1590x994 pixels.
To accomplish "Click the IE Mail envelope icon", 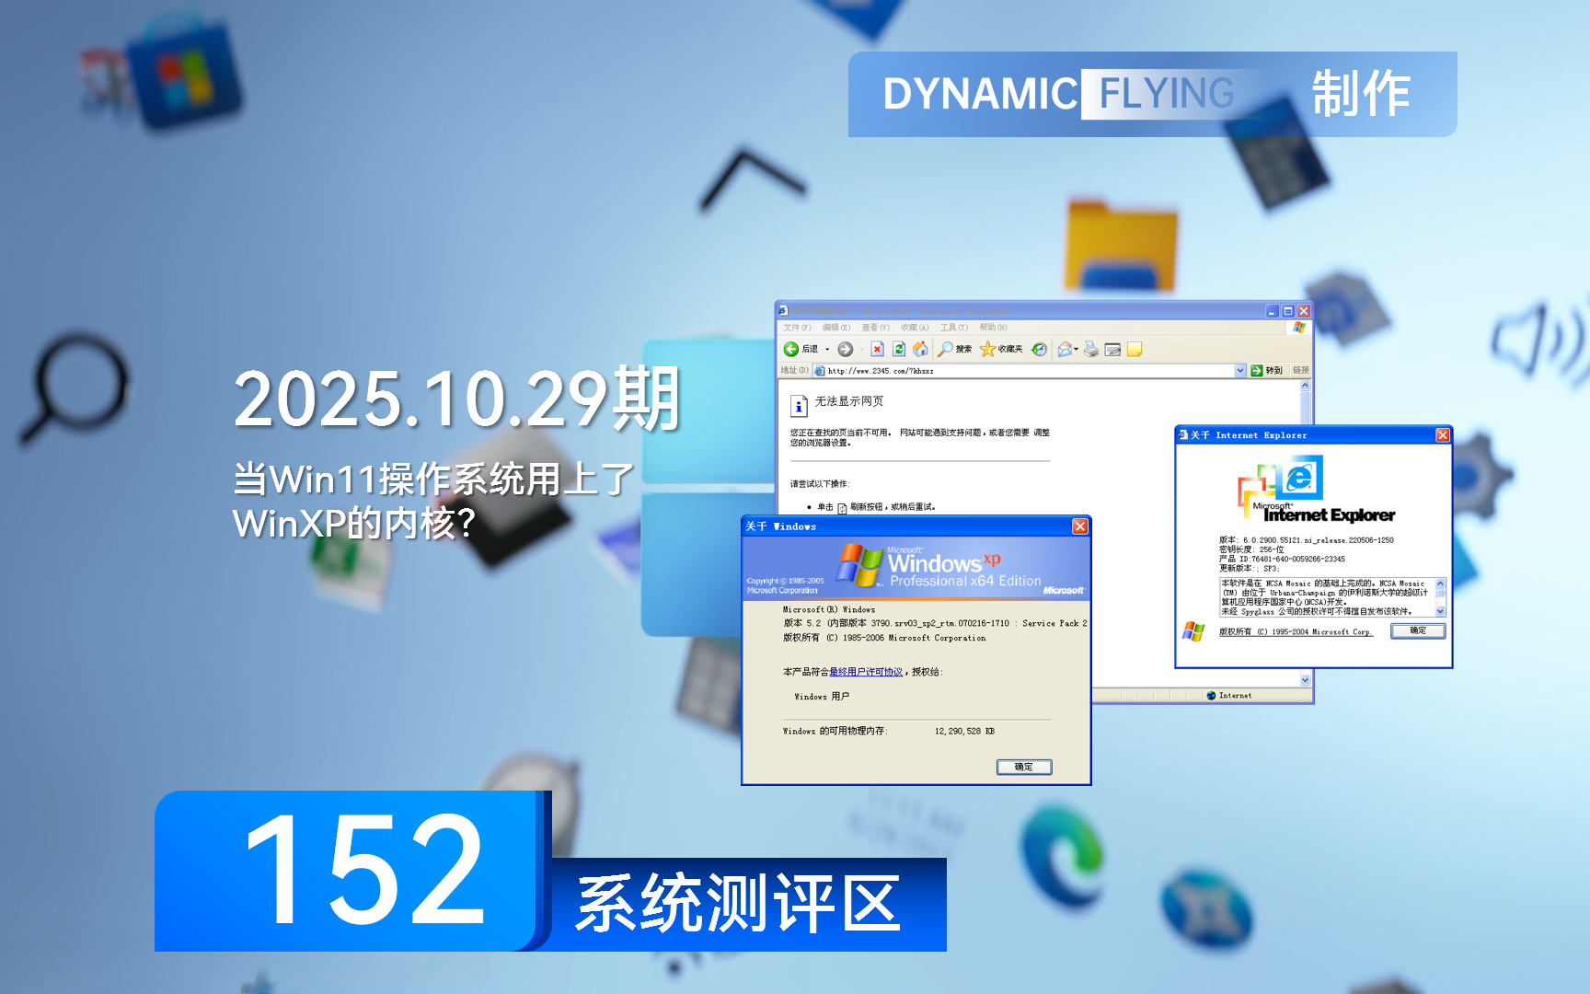I will pyautogui.click(x=1065, y=349).
